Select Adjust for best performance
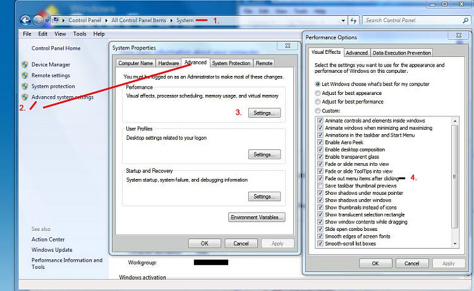 tap(318, 102)
